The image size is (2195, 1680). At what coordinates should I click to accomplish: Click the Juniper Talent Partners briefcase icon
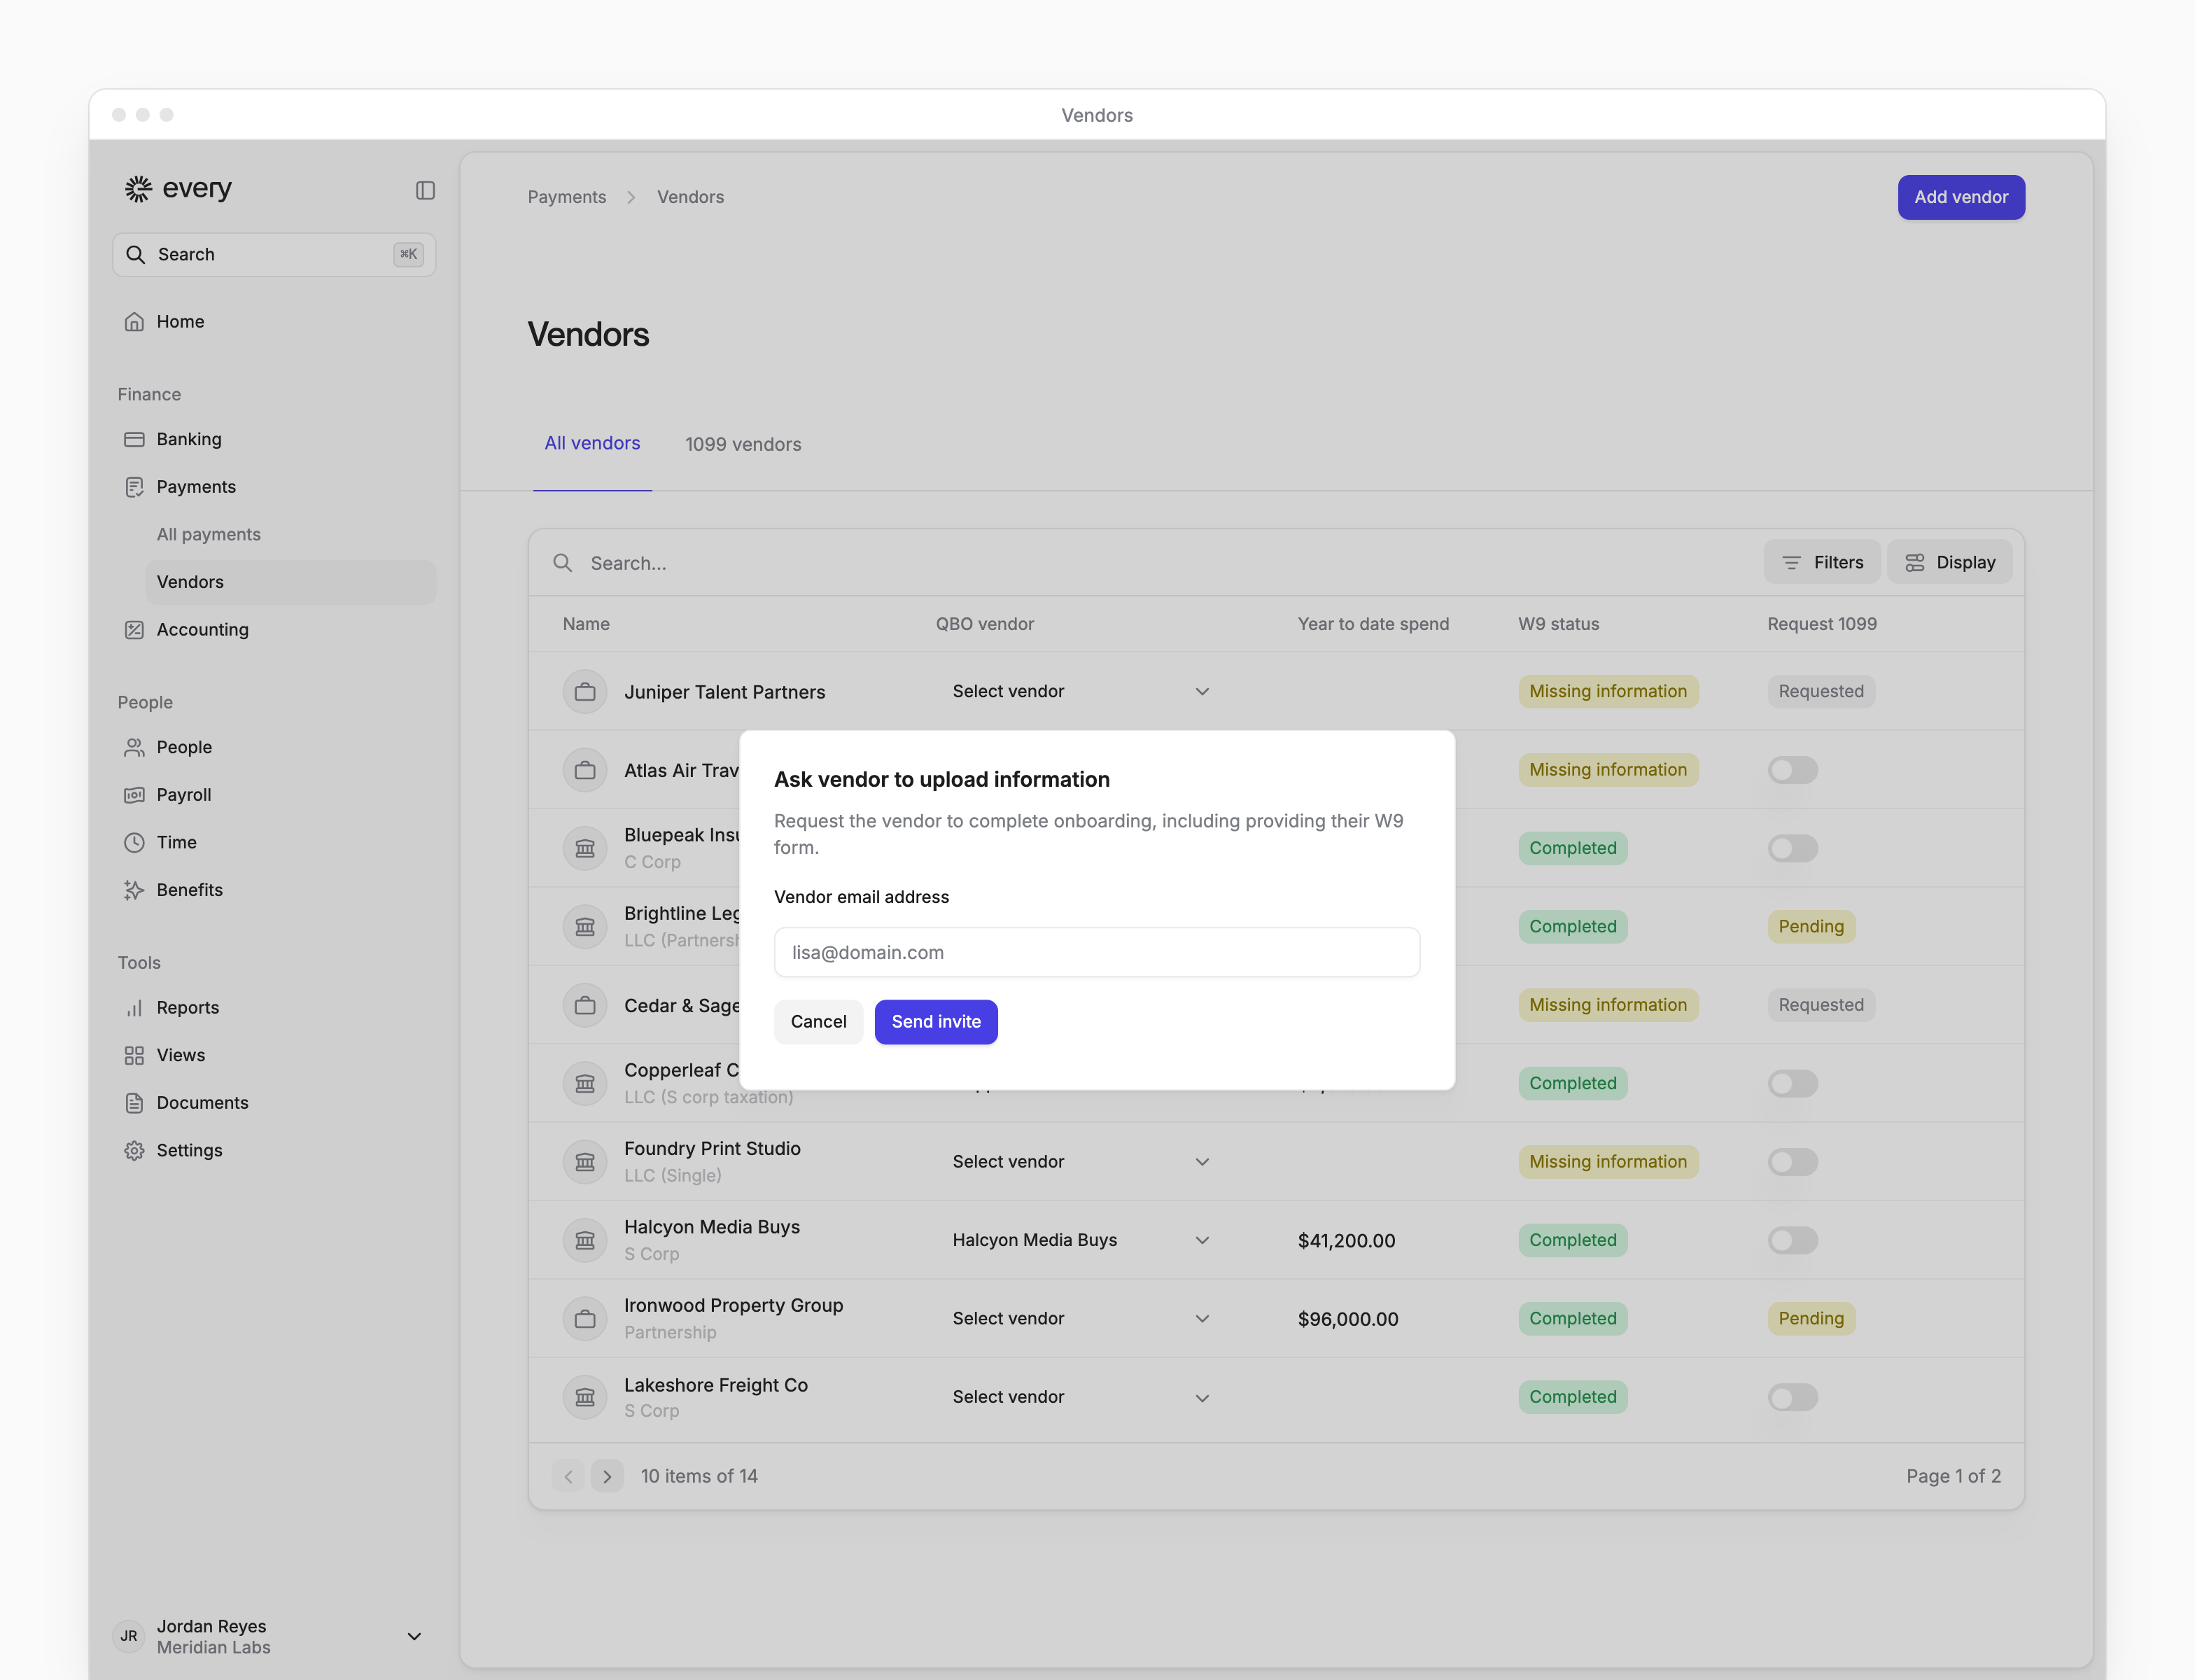pyautogui.click(x=585, y=691)
